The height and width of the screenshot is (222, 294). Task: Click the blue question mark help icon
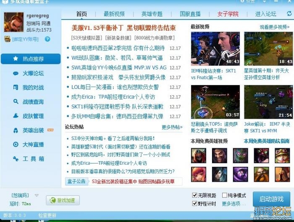47,39
